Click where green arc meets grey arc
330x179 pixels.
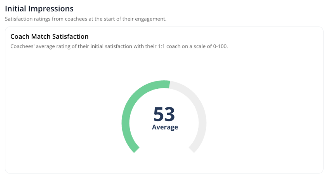click(169, 84)
